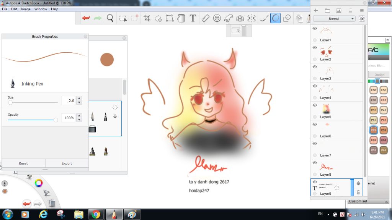Open the File menu
This screenshot has height=220, width=392.
(x=5, y=9)
